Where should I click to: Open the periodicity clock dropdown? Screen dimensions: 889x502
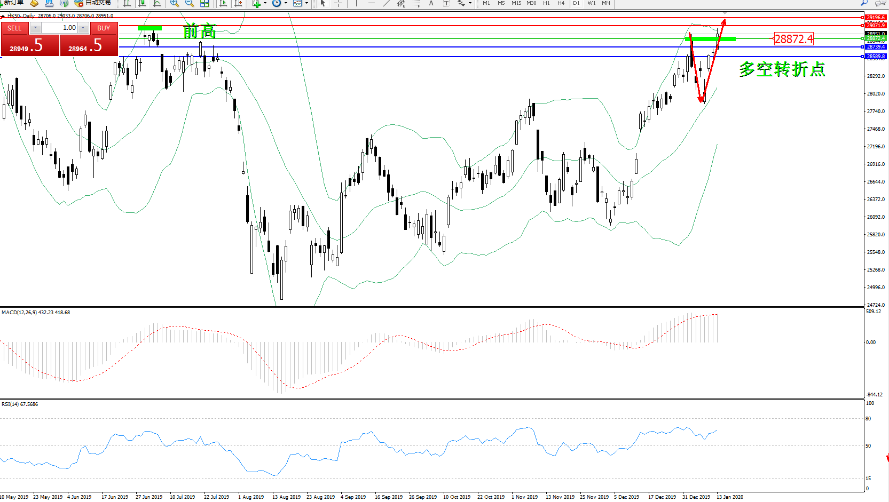coord(286,3)
